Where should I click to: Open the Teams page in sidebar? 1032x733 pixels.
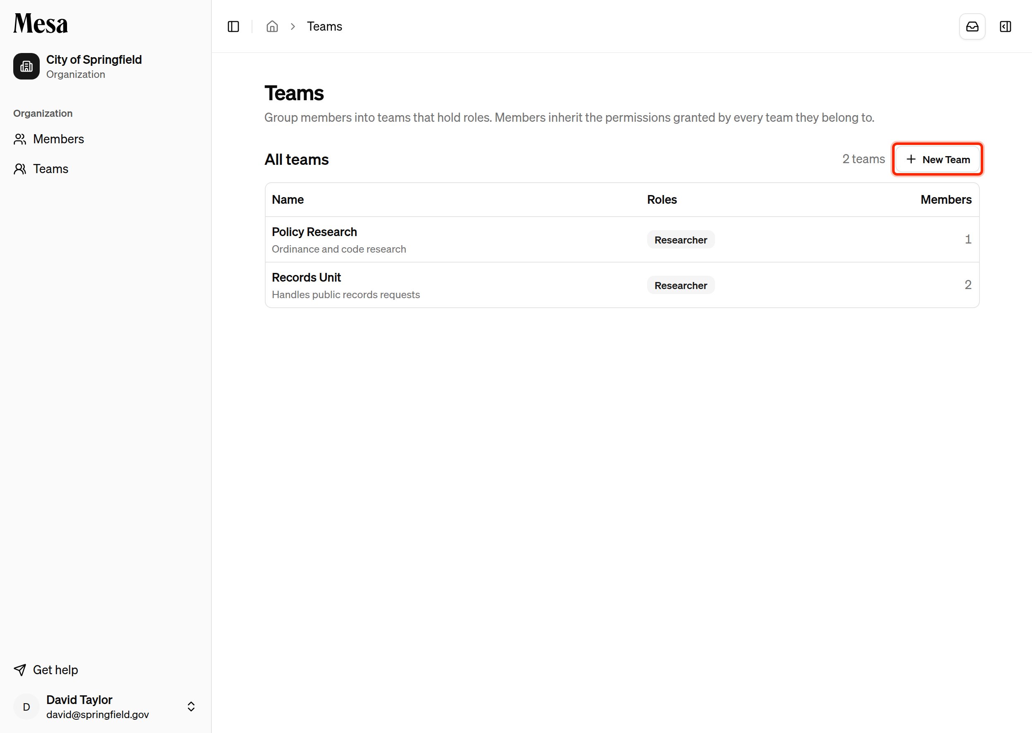click(106, 169)
